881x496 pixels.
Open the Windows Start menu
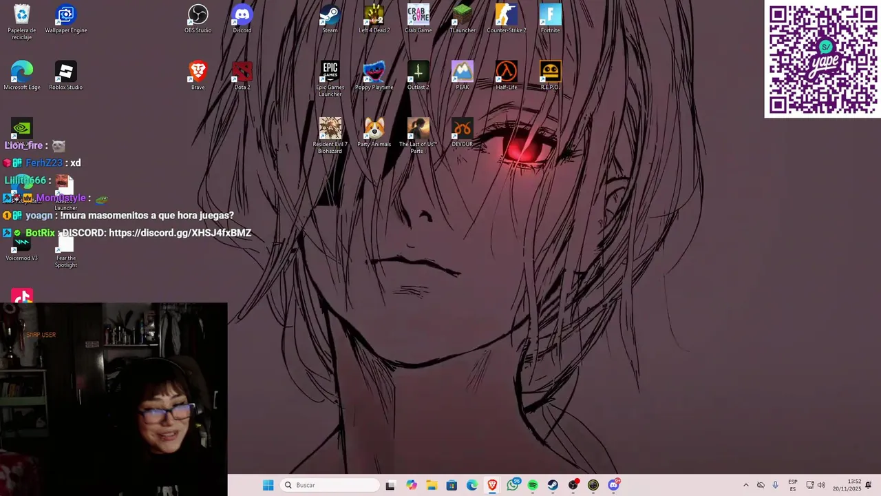tap(268, 485)
